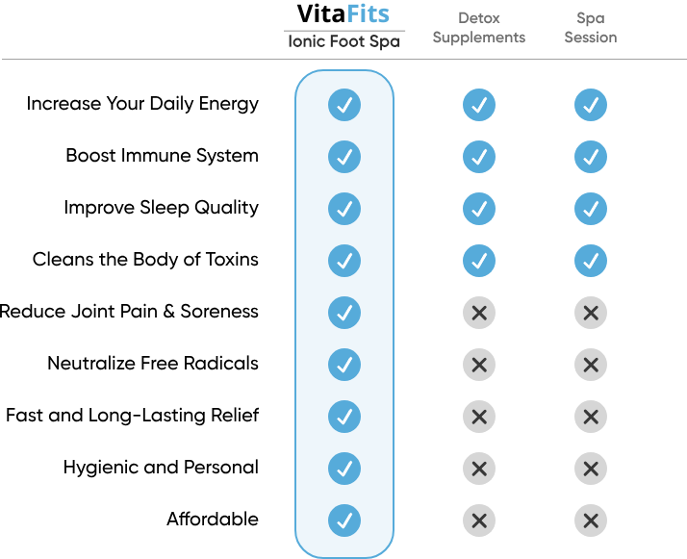
Task: Click the Boost Immune System label
Action: (162, 156)
